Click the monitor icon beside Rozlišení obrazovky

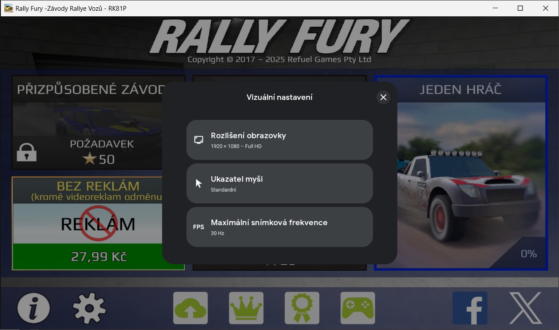point(198,140)
